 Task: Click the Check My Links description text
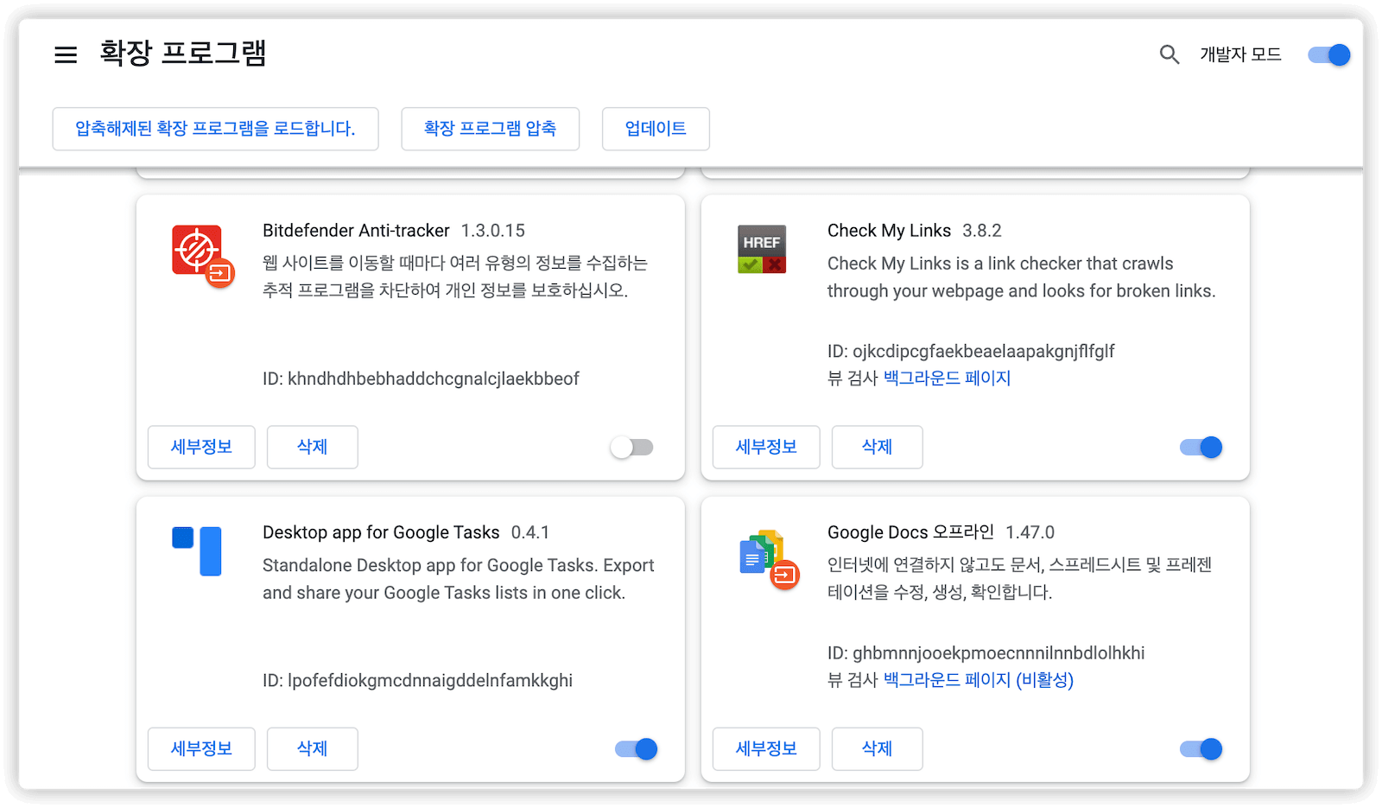[1021, 277]
